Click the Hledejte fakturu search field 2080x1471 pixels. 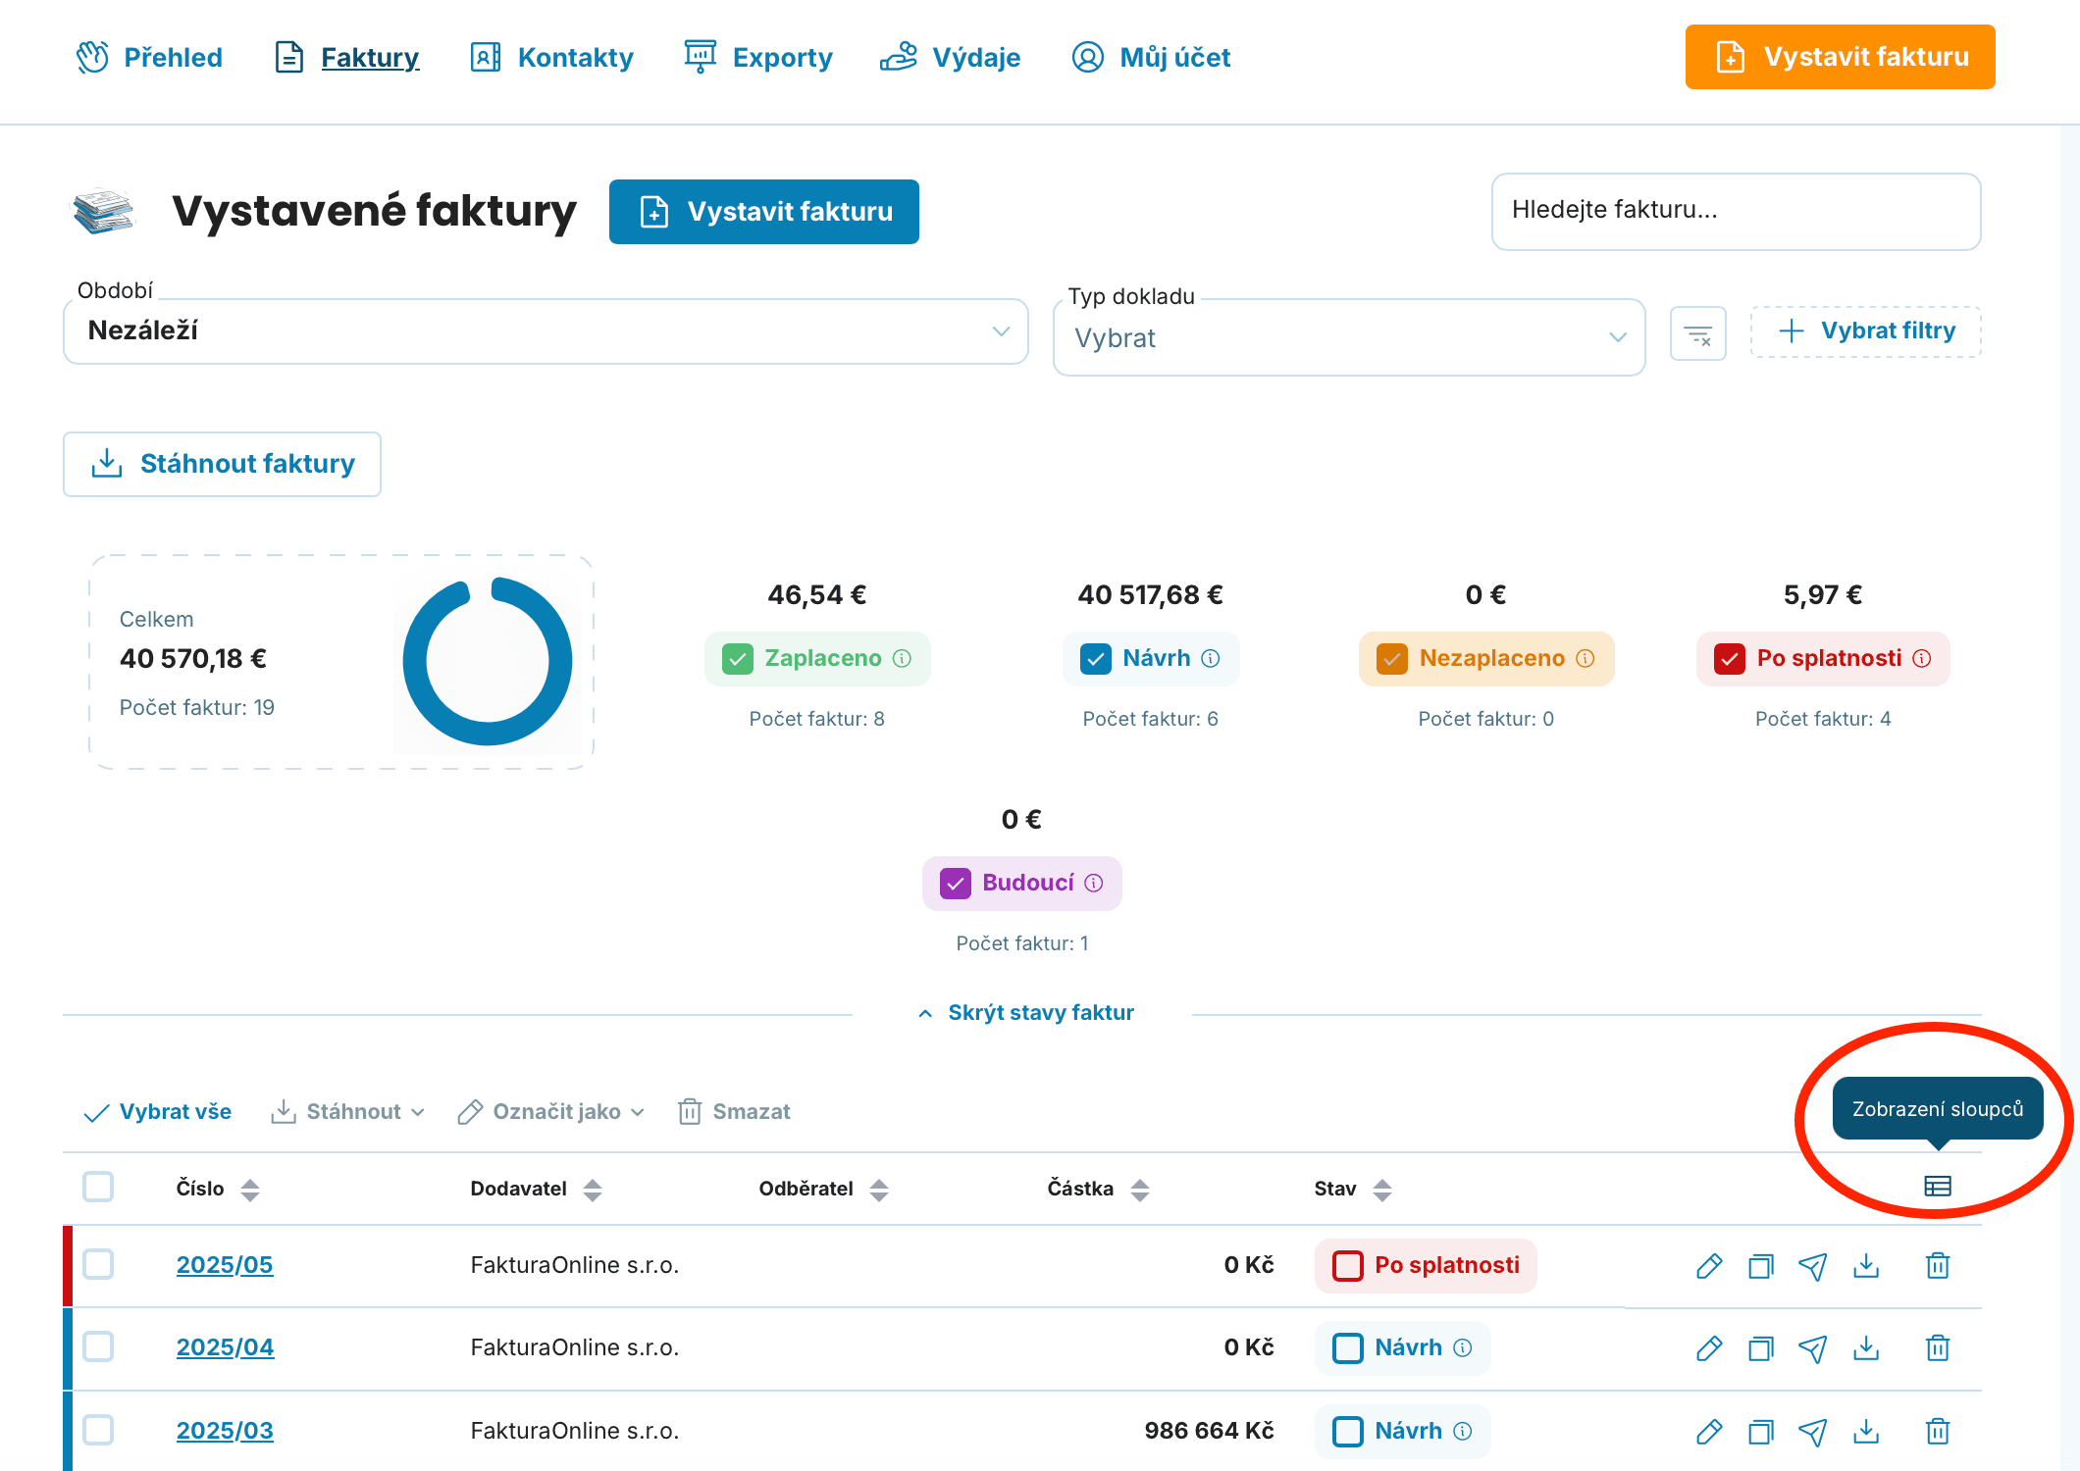coord(1736,211)
